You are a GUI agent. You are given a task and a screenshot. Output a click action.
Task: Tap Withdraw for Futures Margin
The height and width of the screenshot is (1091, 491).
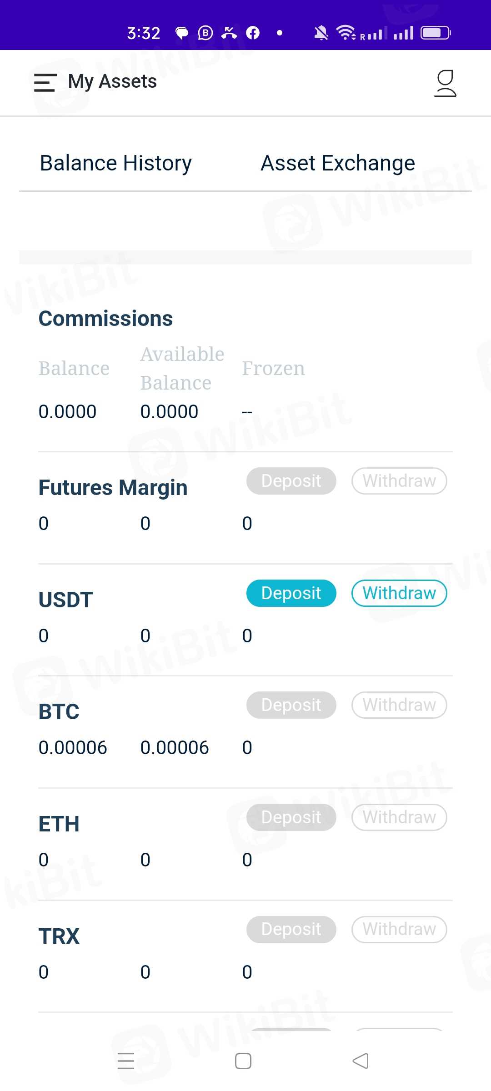(x=399, y=481)
